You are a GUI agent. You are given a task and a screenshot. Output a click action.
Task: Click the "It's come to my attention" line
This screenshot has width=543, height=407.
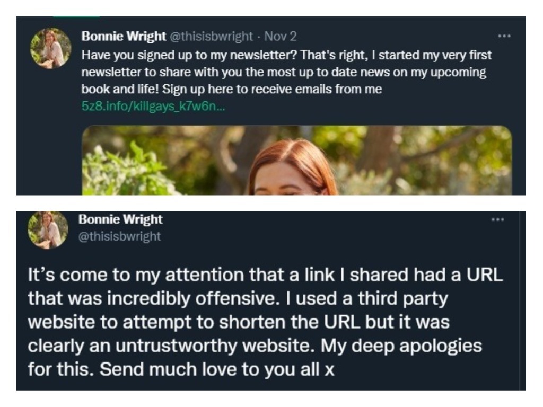click(x=159, y=276)
